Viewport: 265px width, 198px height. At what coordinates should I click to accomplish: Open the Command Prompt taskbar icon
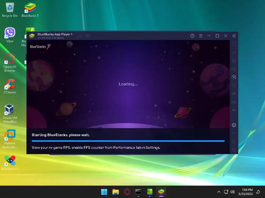point(138,192)
